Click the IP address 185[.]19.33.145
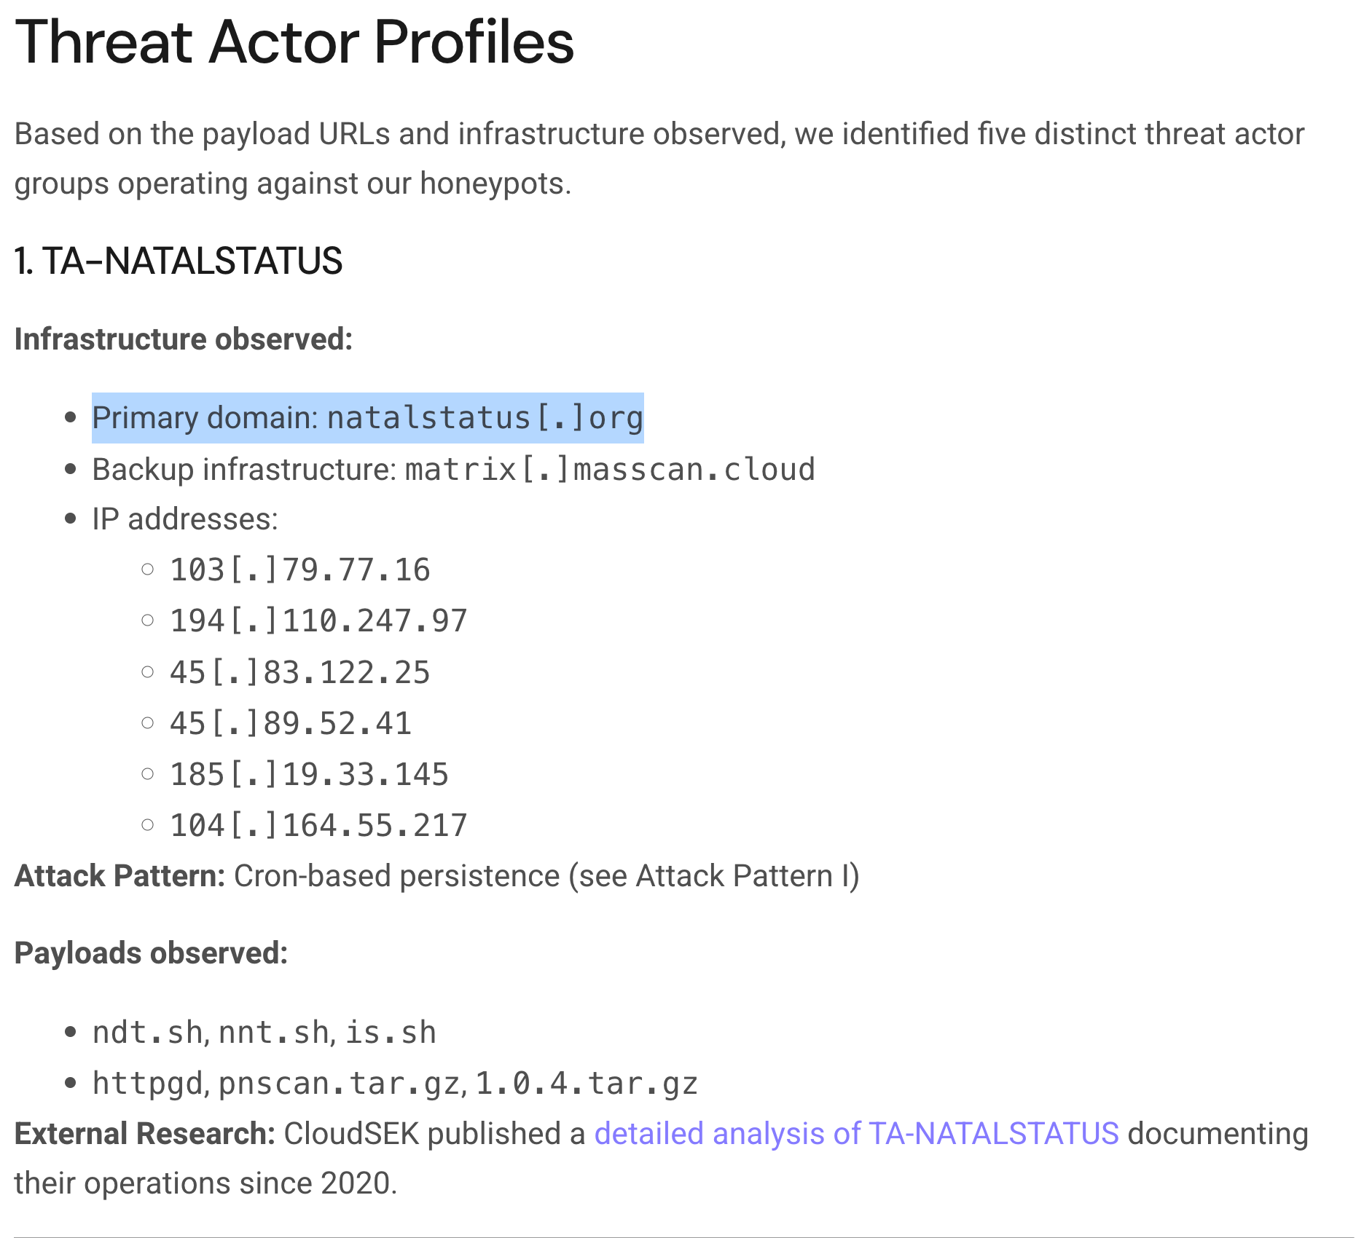Viewport: 1364px width, 1238px height. tap(309, 774)
